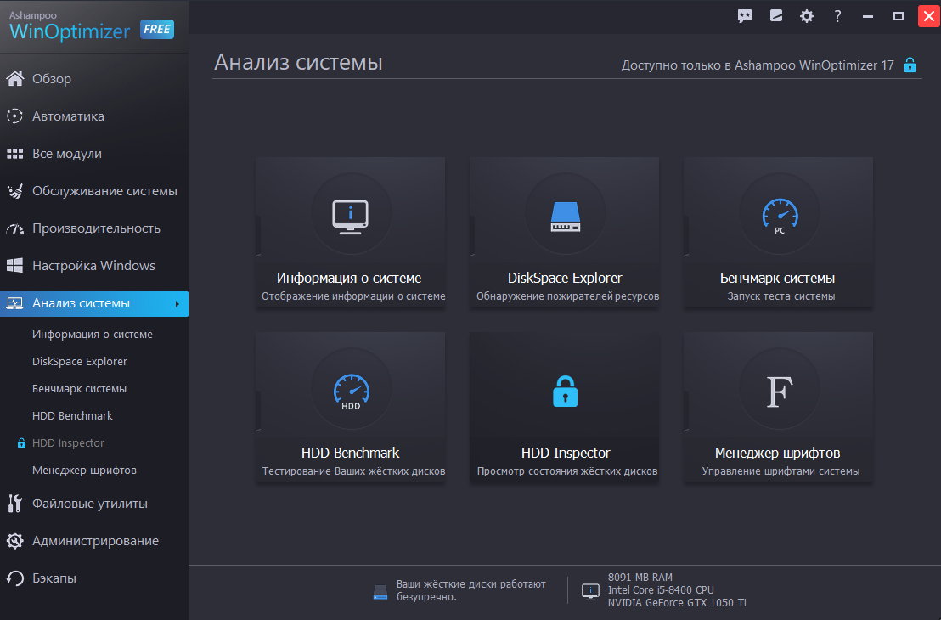941x620 pixels.
Task: Click the FREE badge next to WinOptimizer
Action: pyautogui.click(x=157, y=30)
